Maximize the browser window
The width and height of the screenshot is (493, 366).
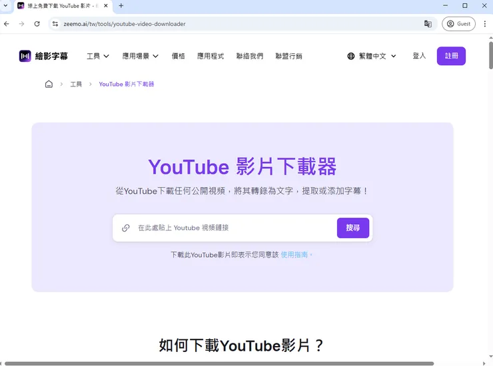pos(465,5)
